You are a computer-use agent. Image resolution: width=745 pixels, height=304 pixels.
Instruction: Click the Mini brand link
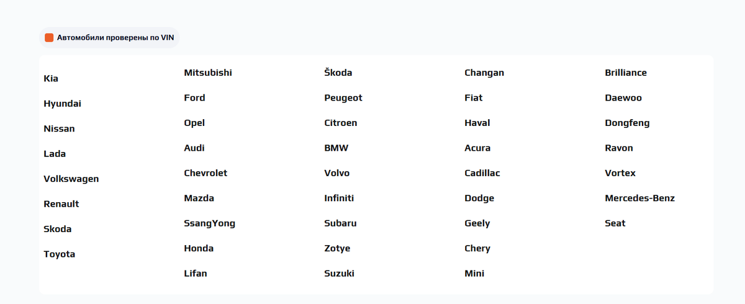[474, 274]
